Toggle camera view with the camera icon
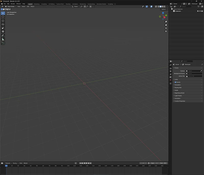Image resolution: width=204 pixels, height=175 pixels. coord(166,28)
